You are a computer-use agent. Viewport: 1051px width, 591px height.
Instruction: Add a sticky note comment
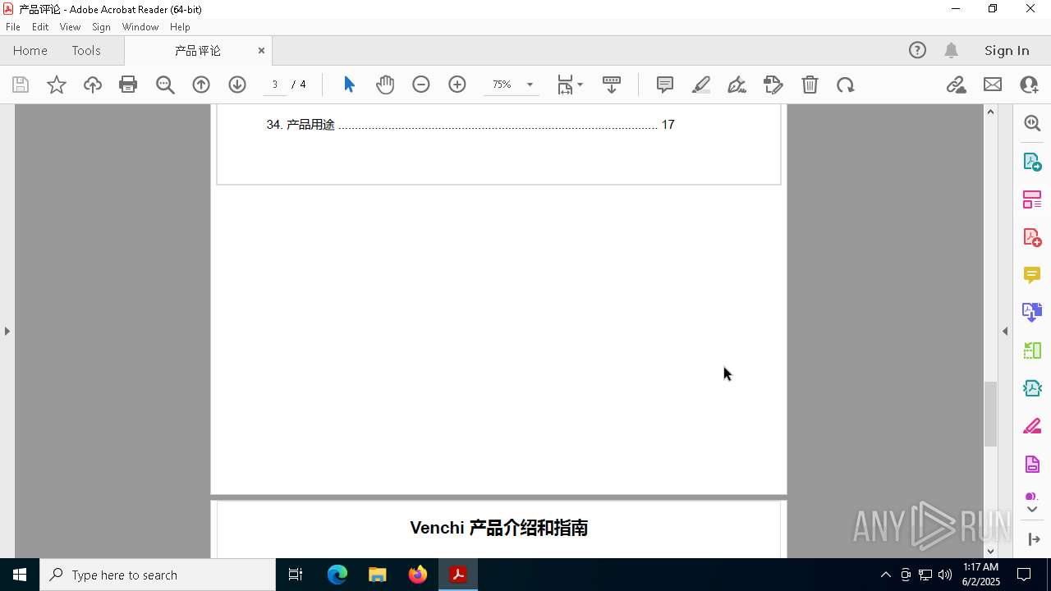tap(665, 85)
